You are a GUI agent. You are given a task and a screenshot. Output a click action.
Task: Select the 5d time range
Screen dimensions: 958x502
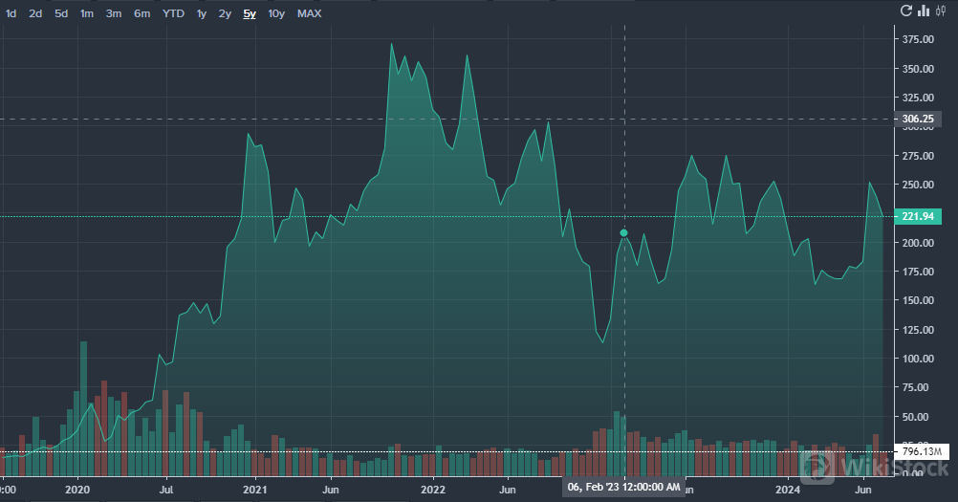click(x=61, y=13)
